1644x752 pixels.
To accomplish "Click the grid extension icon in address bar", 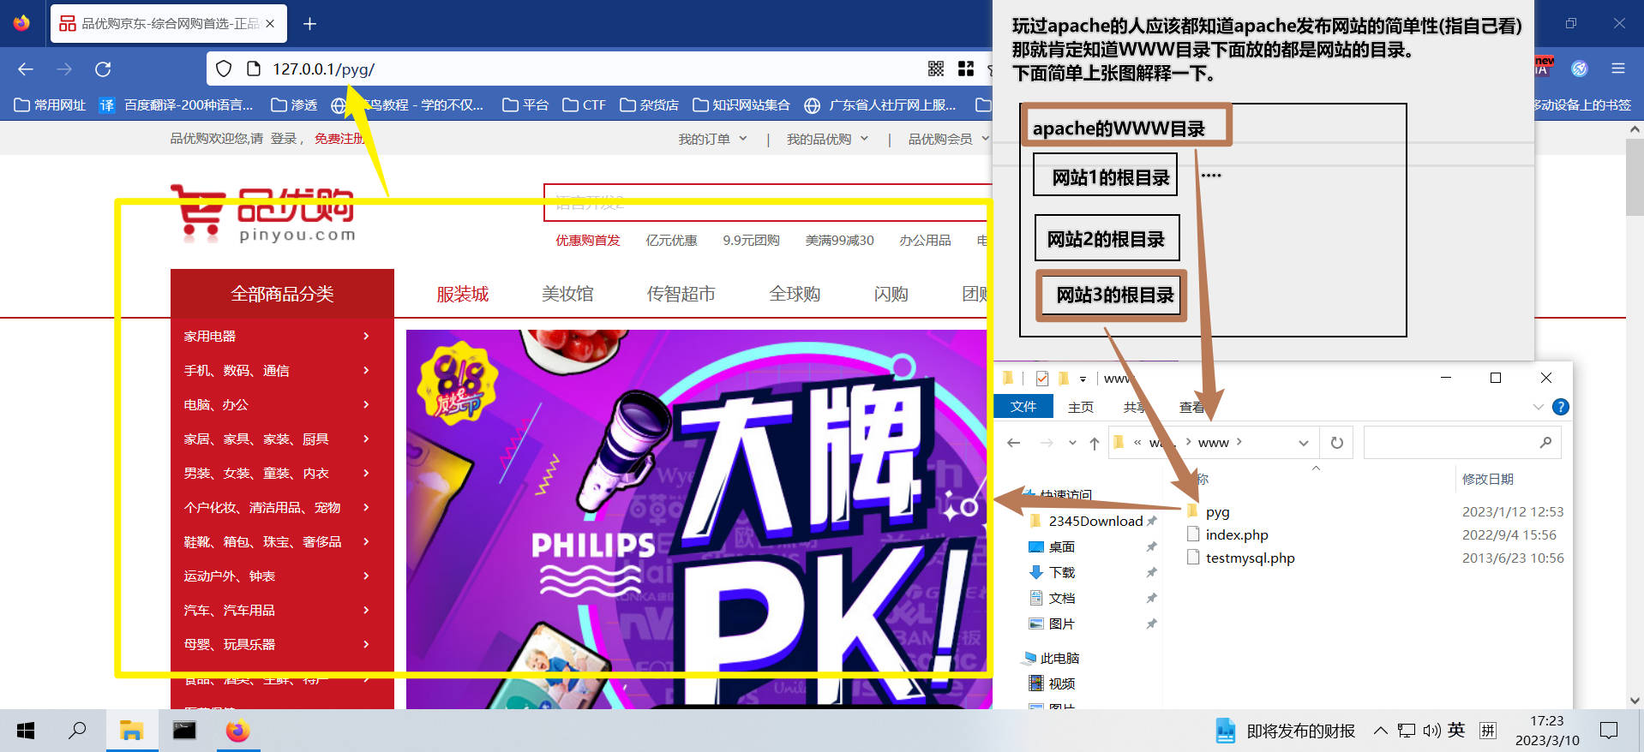I will pyautogui.click(x=966, y=69).
